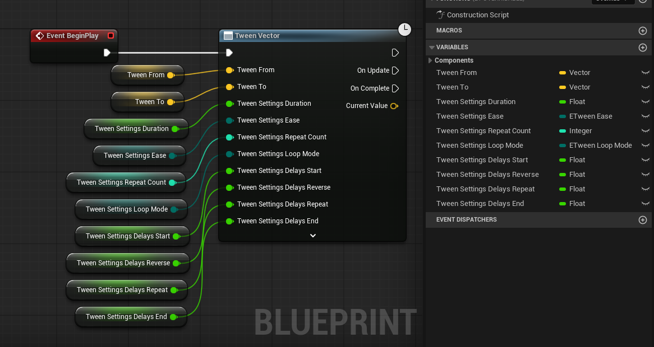Screen dimensions: 654x347
Task: Toggle visibility eye for Tween Settings Delays Reverse
Action: pos(645,174)
